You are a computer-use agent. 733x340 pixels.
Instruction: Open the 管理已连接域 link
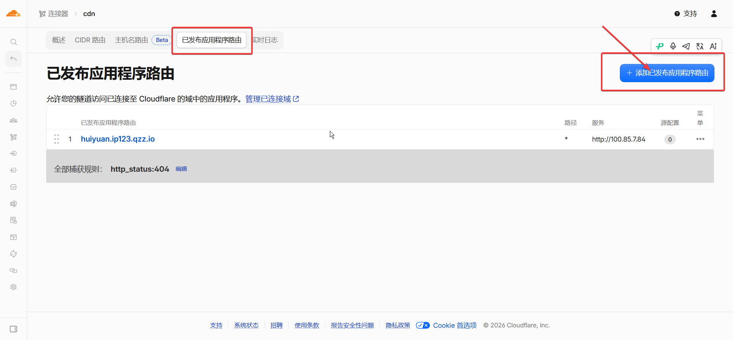(x=272, y=99)
